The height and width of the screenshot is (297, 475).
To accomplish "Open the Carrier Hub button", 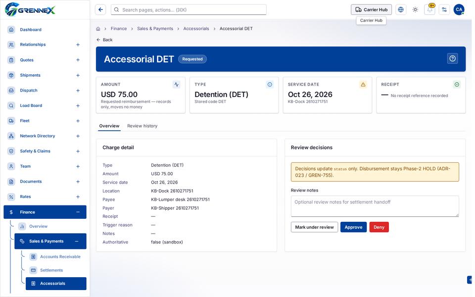I will click(x=371, y=10).
